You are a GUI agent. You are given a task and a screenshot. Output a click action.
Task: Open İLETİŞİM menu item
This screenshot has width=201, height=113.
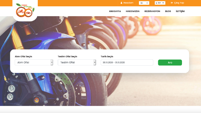(180, 11)
